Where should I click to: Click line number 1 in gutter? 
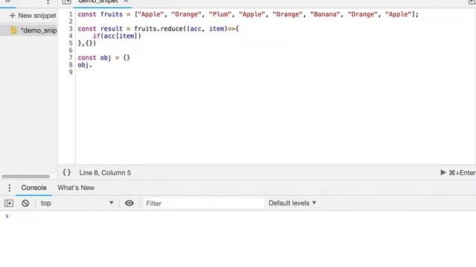[x=71, y=14]
